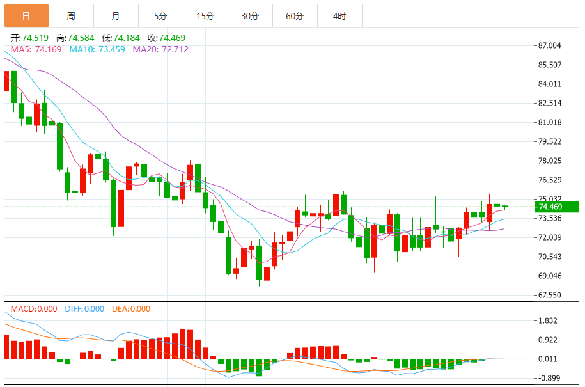Switch to the 月 monthly tab
Image resolution: width=585 pixels, height=387 pixels.
point(116,16)
